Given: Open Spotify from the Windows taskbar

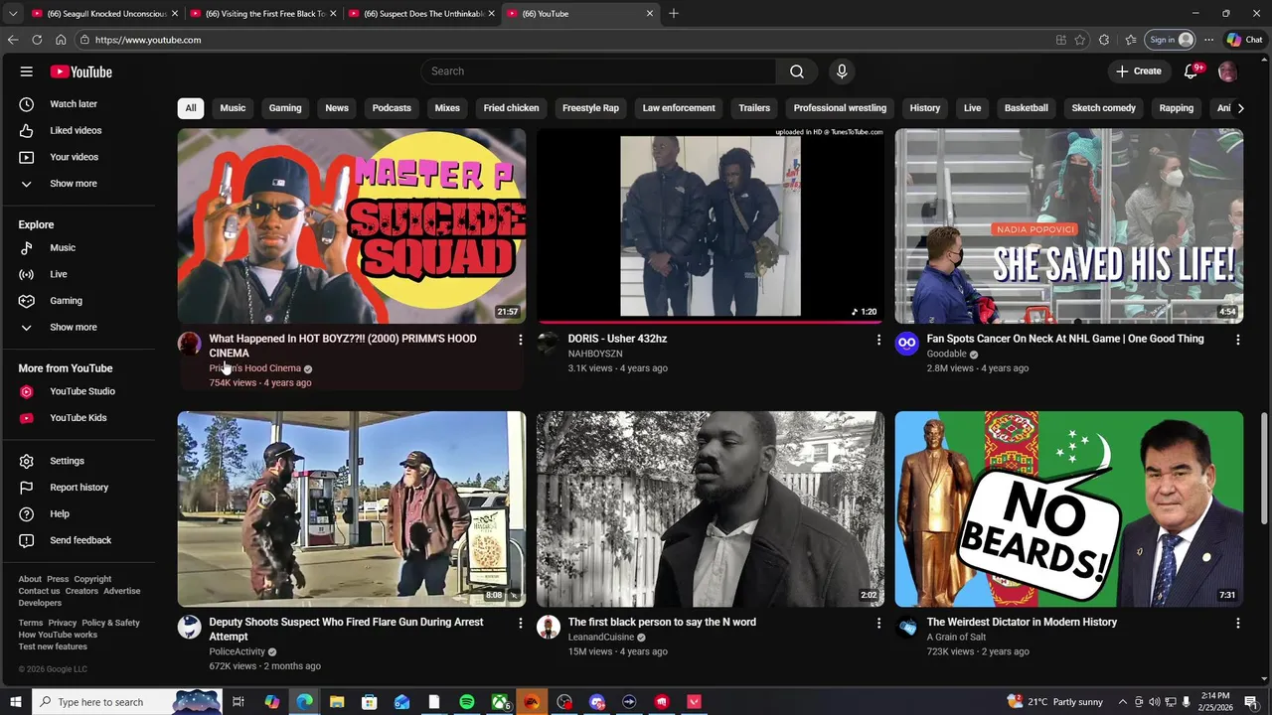Looking at the screenshot, I should (466, 702).
